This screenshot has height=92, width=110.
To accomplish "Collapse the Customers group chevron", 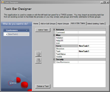I will [x=27, y=30].
